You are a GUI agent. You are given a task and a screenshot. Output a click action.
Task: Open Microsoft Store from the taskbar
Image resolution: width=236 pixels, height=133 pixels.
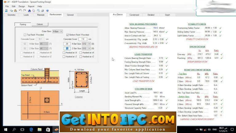click(48, 130)
